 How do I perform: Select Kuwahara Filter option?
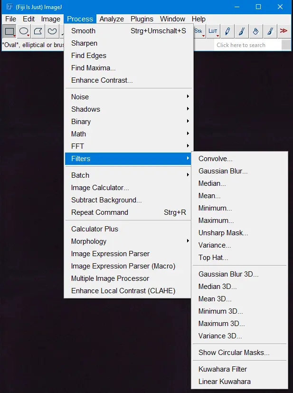coord(223,369)
